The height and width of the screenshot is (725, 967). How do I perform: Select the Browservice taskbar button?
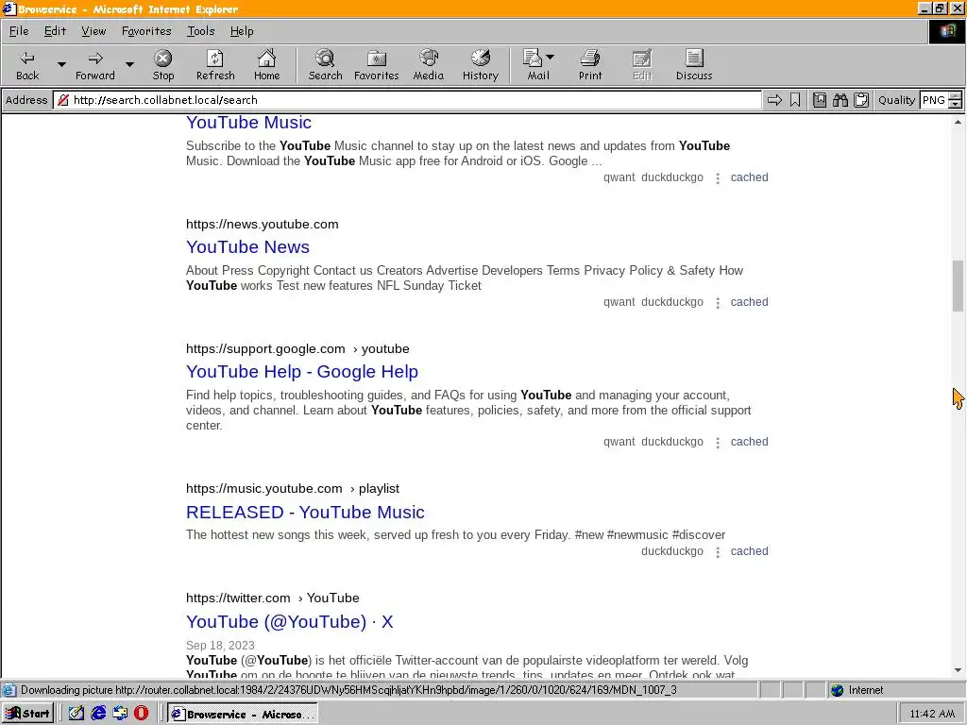(x=243, y=714)
